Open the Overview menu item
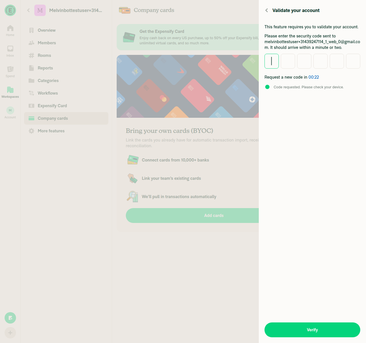 coord(66,30)
